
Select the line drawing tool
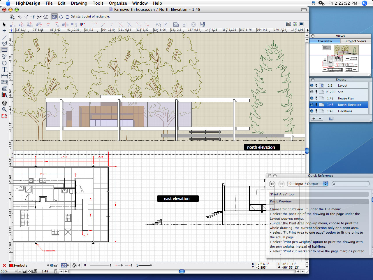(4, 37)
